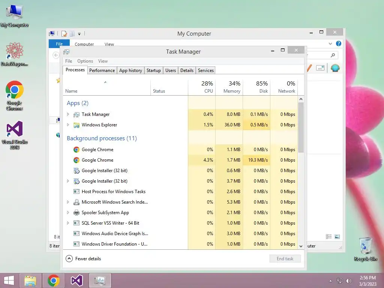The width and height of the screenshot is (384, 288).
Task: Click Host Process for Windows Tasks icon
Action: coord(76,192)
